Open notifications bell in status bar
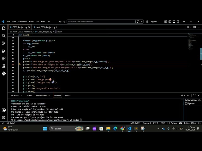This screenshot has width=202, height=151. (x=199, y=123)
